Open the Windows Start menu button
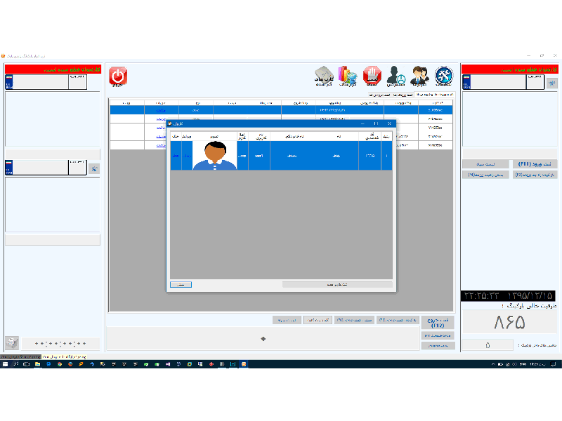Image resolution: width=562 pixels, height=421 pixels. click(5, 364)
